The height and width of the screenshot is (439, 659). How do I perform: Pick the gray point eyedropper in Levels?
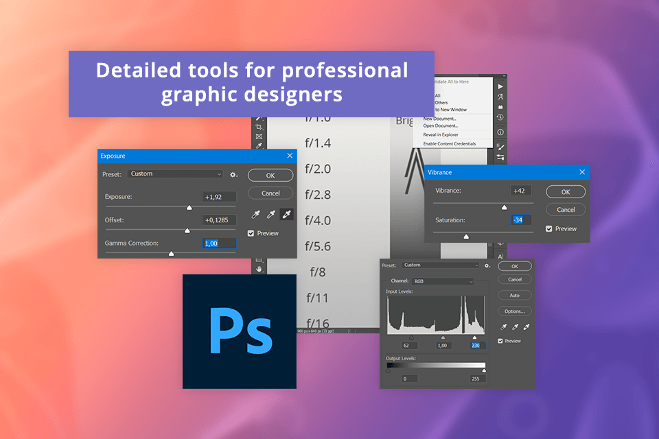515,327
